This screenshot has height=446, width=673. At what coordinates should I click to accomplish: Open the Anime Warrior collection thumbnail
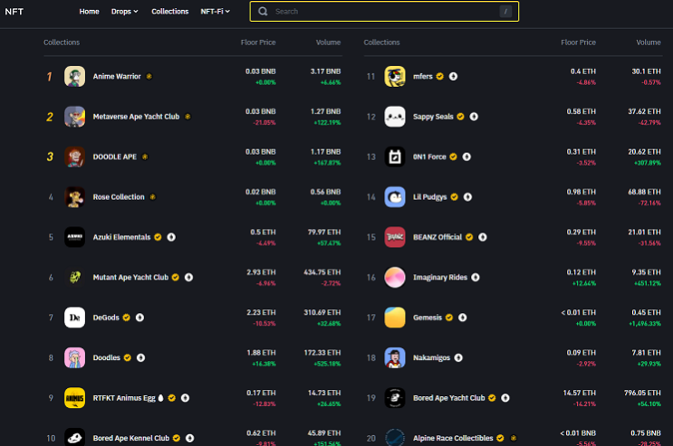[x=74, y=76]
